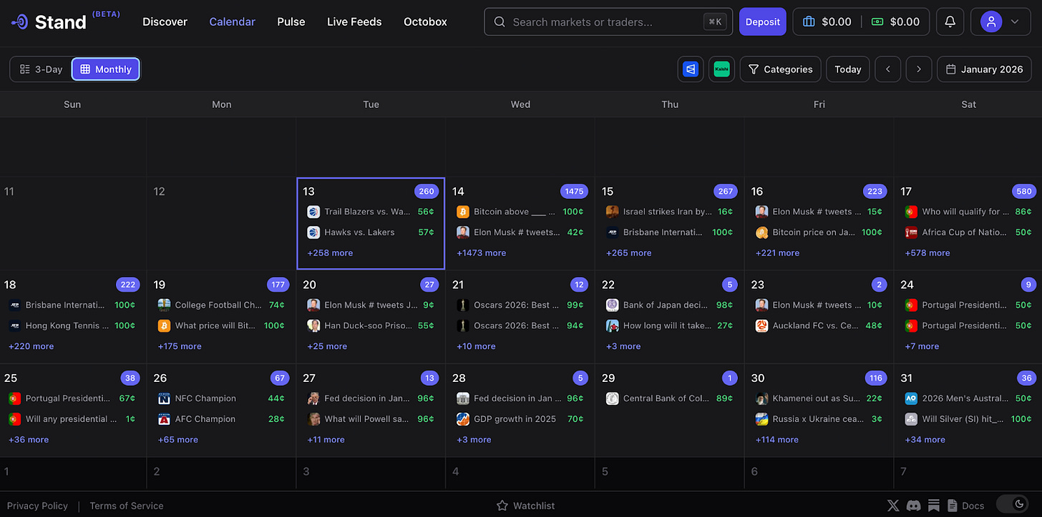
Task: Click Who will qualify for market flag icon
Action: (911, 212)
